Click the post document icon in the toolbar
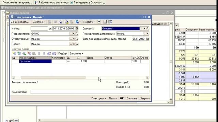This screenshot has width=218, height=122. [67, 22]
